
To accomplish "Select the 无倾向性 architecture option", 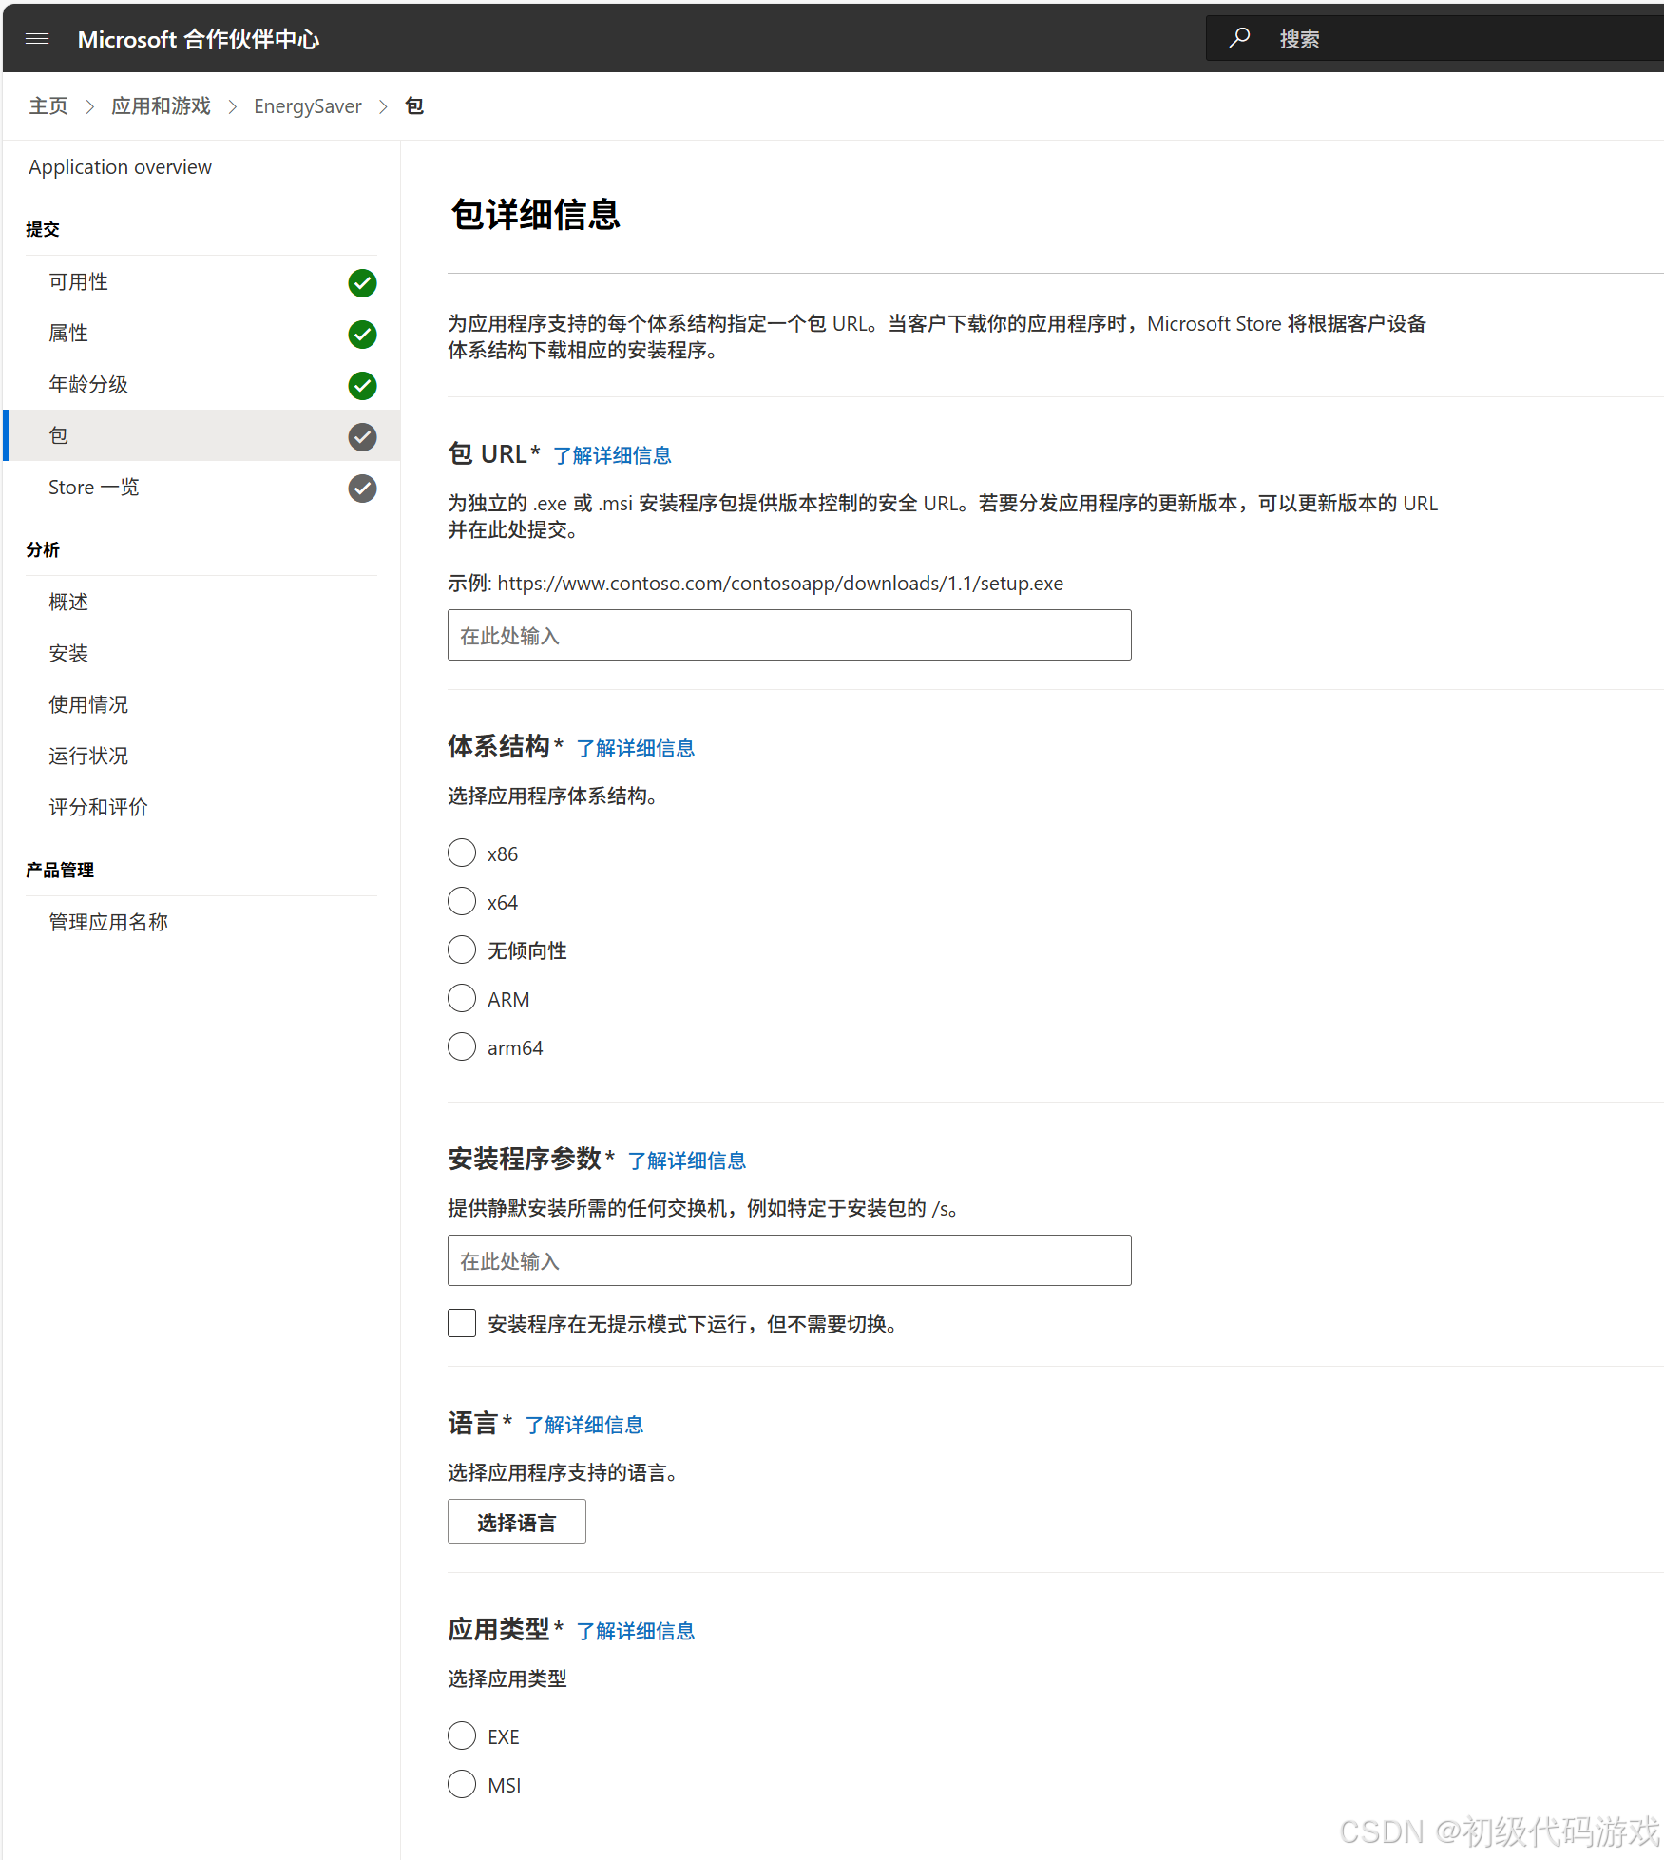I will coord(462,949).
